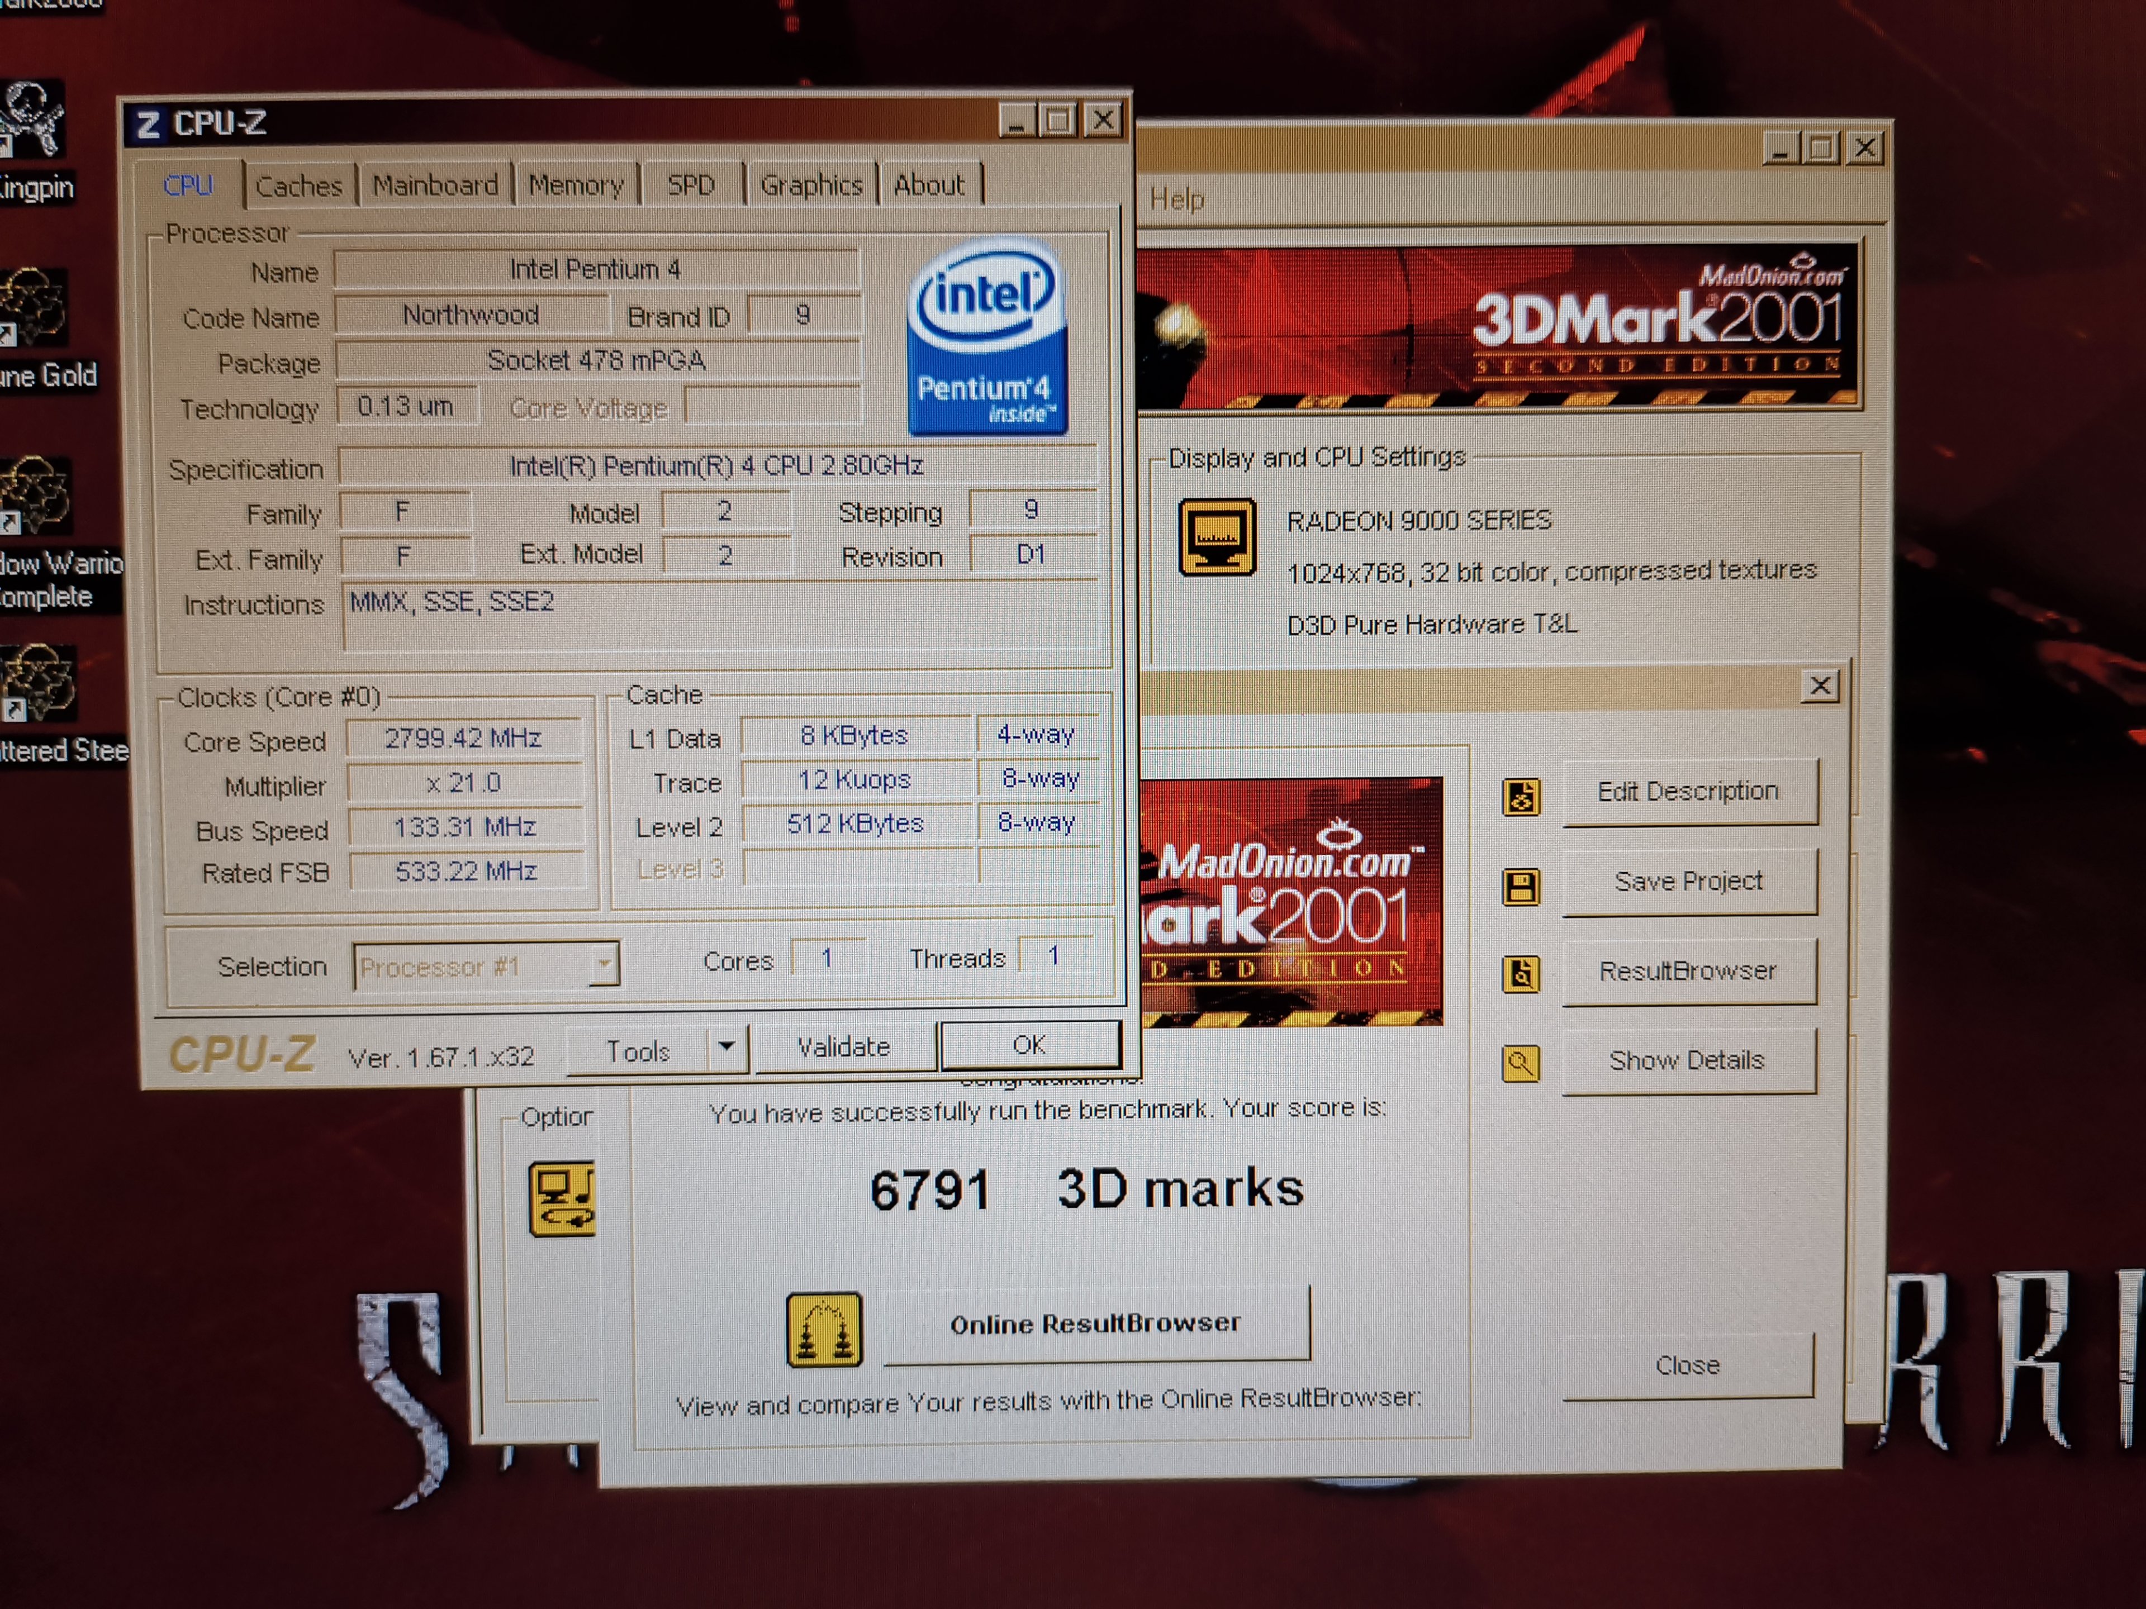Click the Edit Description icon

1520,798
